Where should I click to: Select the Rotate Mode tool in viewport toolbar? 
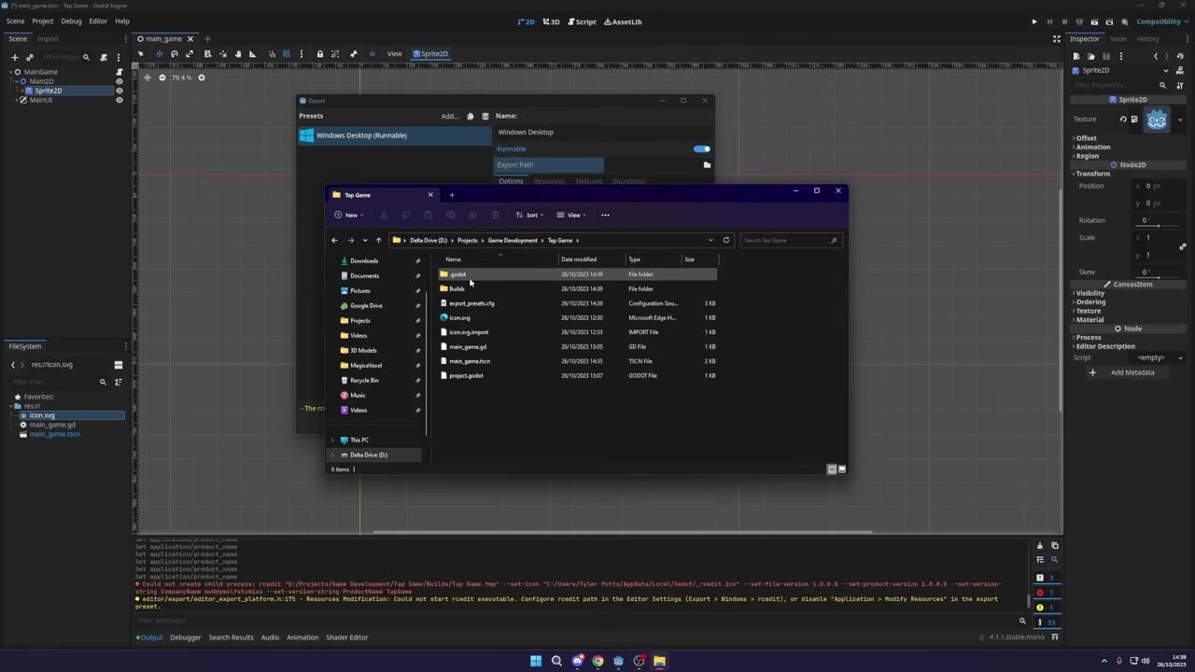[175, 54]
